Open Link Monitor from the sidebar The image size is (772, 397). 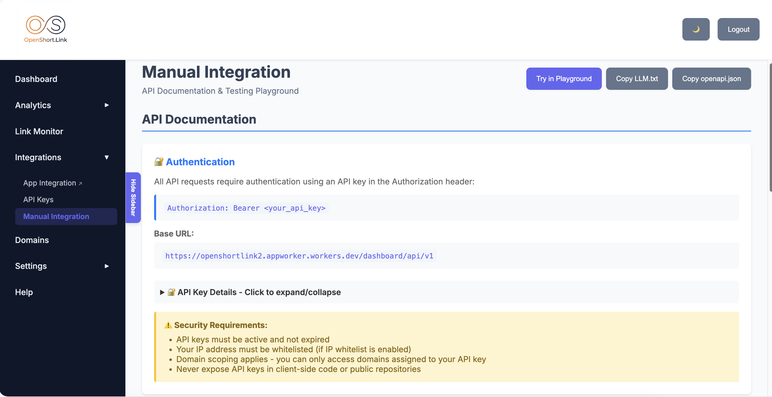click(x=39, y=131)
